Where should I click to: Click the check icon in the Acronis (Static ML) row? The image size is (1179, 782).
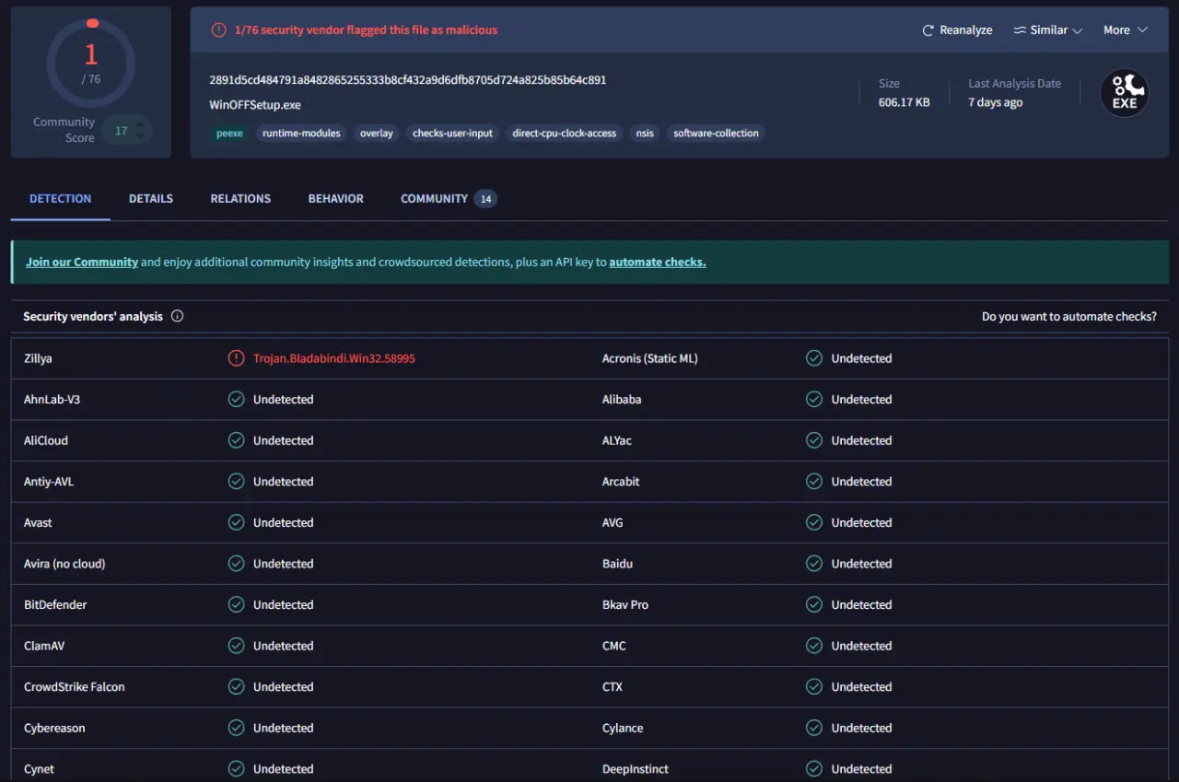[814, 358]
